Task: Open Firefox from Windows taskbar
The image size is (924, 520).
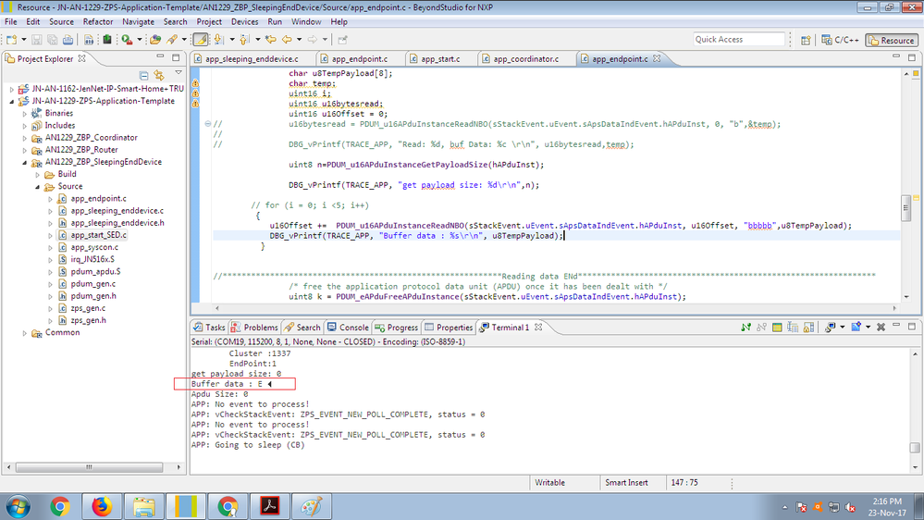Action: (102, 506)
